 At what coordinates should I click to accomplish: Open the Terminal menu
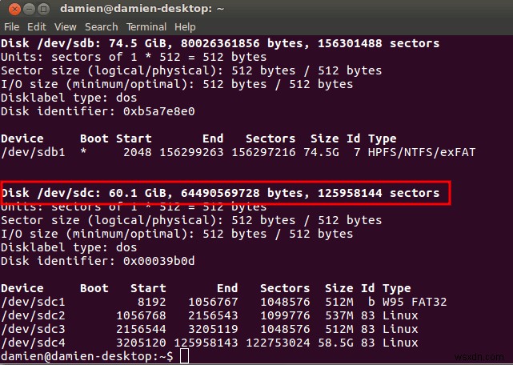pos(146,27)
